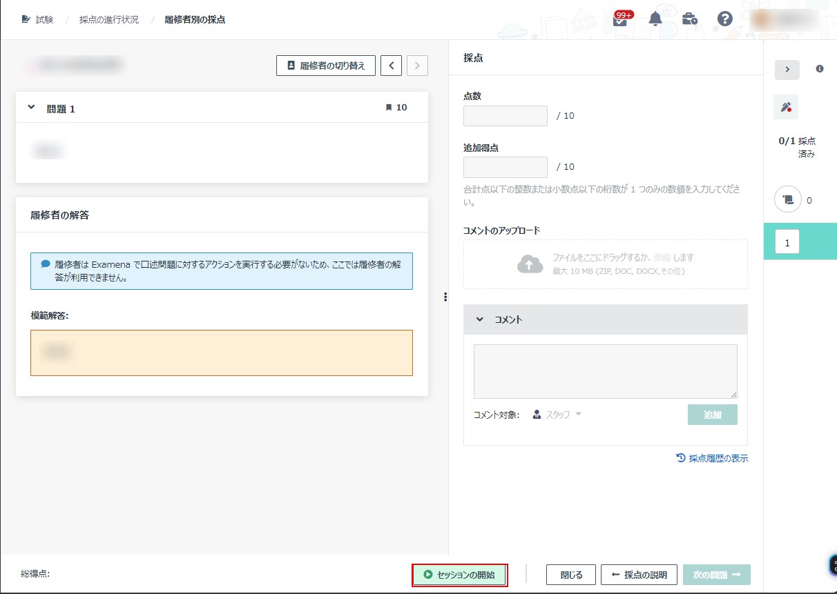Collapse the コメント panel
The image size is (837, 594).
point(480,319)
